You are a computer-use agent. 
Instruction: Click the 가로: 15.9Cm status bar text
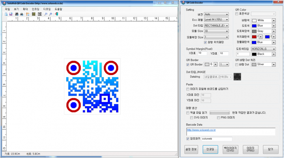tap(12, 154)
